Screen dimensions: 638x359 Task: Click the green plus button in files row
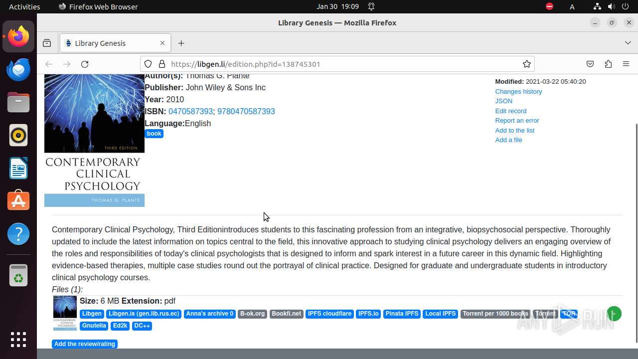[614, 314]
